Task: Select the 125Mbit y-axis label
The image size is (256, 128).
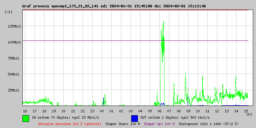Action: pyautogui.click(x=14, y=26)
